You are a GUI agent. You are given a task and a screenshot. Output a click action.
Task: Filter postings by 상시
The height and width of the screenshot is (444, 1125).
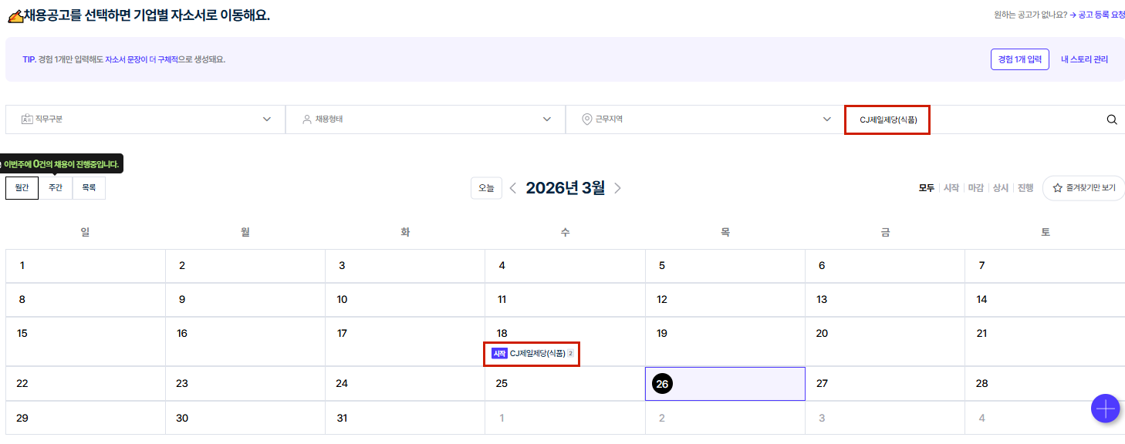tap(1000, 188)
